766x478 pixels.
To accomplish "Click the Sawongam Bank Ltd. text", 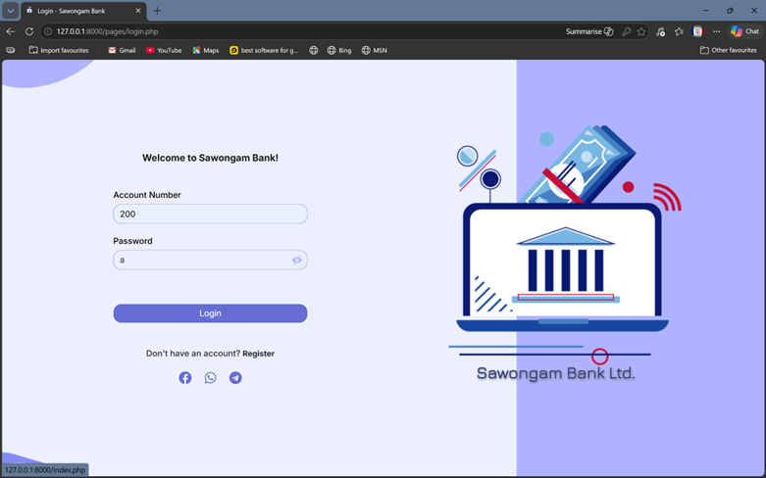I will tap(555, 373).
